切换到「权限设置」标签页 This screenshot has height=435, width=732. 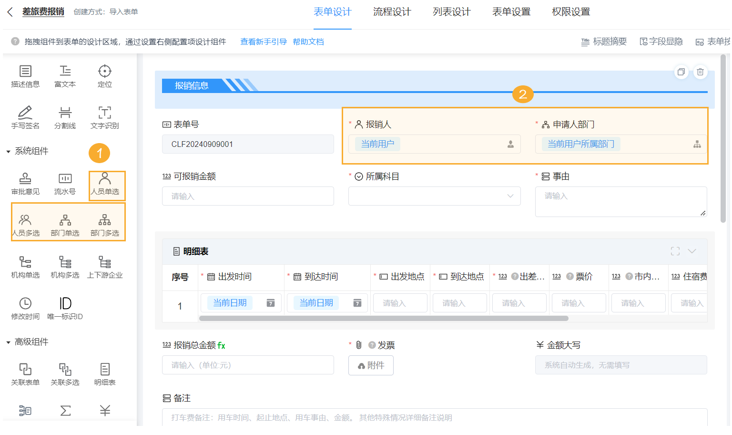click(x=570, y=12)
